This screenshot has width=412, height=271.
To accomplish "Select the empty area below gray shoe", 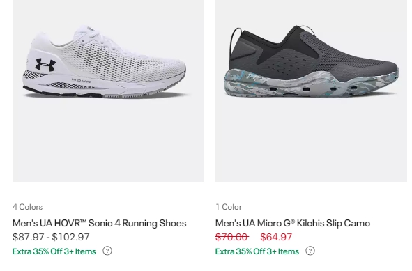I will point(311,142).
